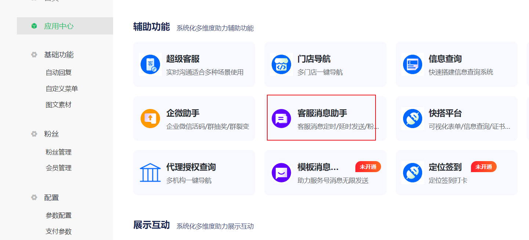Click the green cube icon beside 应用中心
Screen dimensions: 529x240
34,26
